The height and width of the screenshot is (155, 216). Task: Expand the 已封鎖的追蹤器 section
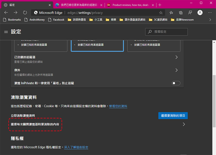pyautogui.click(x=176, y=57)
